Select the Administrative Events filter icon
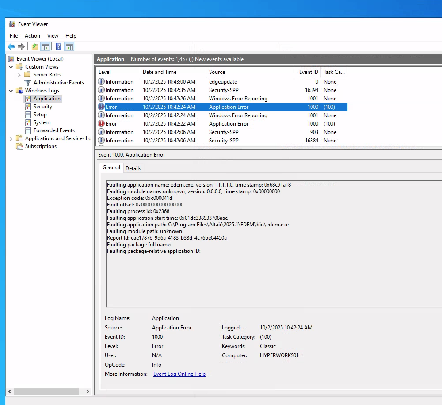Viewport: 442px width, 405px height. click(x=28, y=83)
